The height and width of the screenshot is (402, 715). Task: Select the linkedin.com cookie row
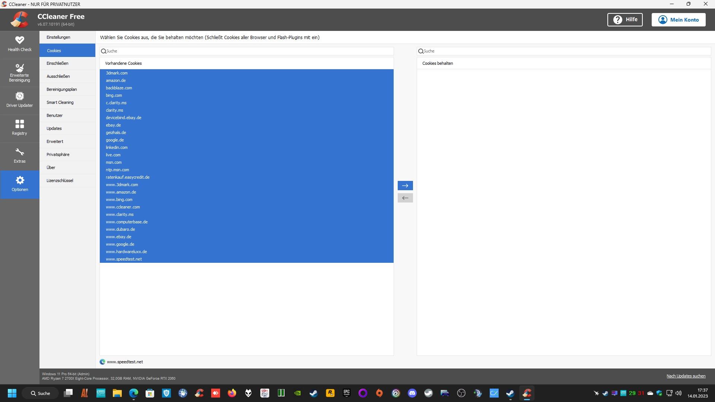247,147
